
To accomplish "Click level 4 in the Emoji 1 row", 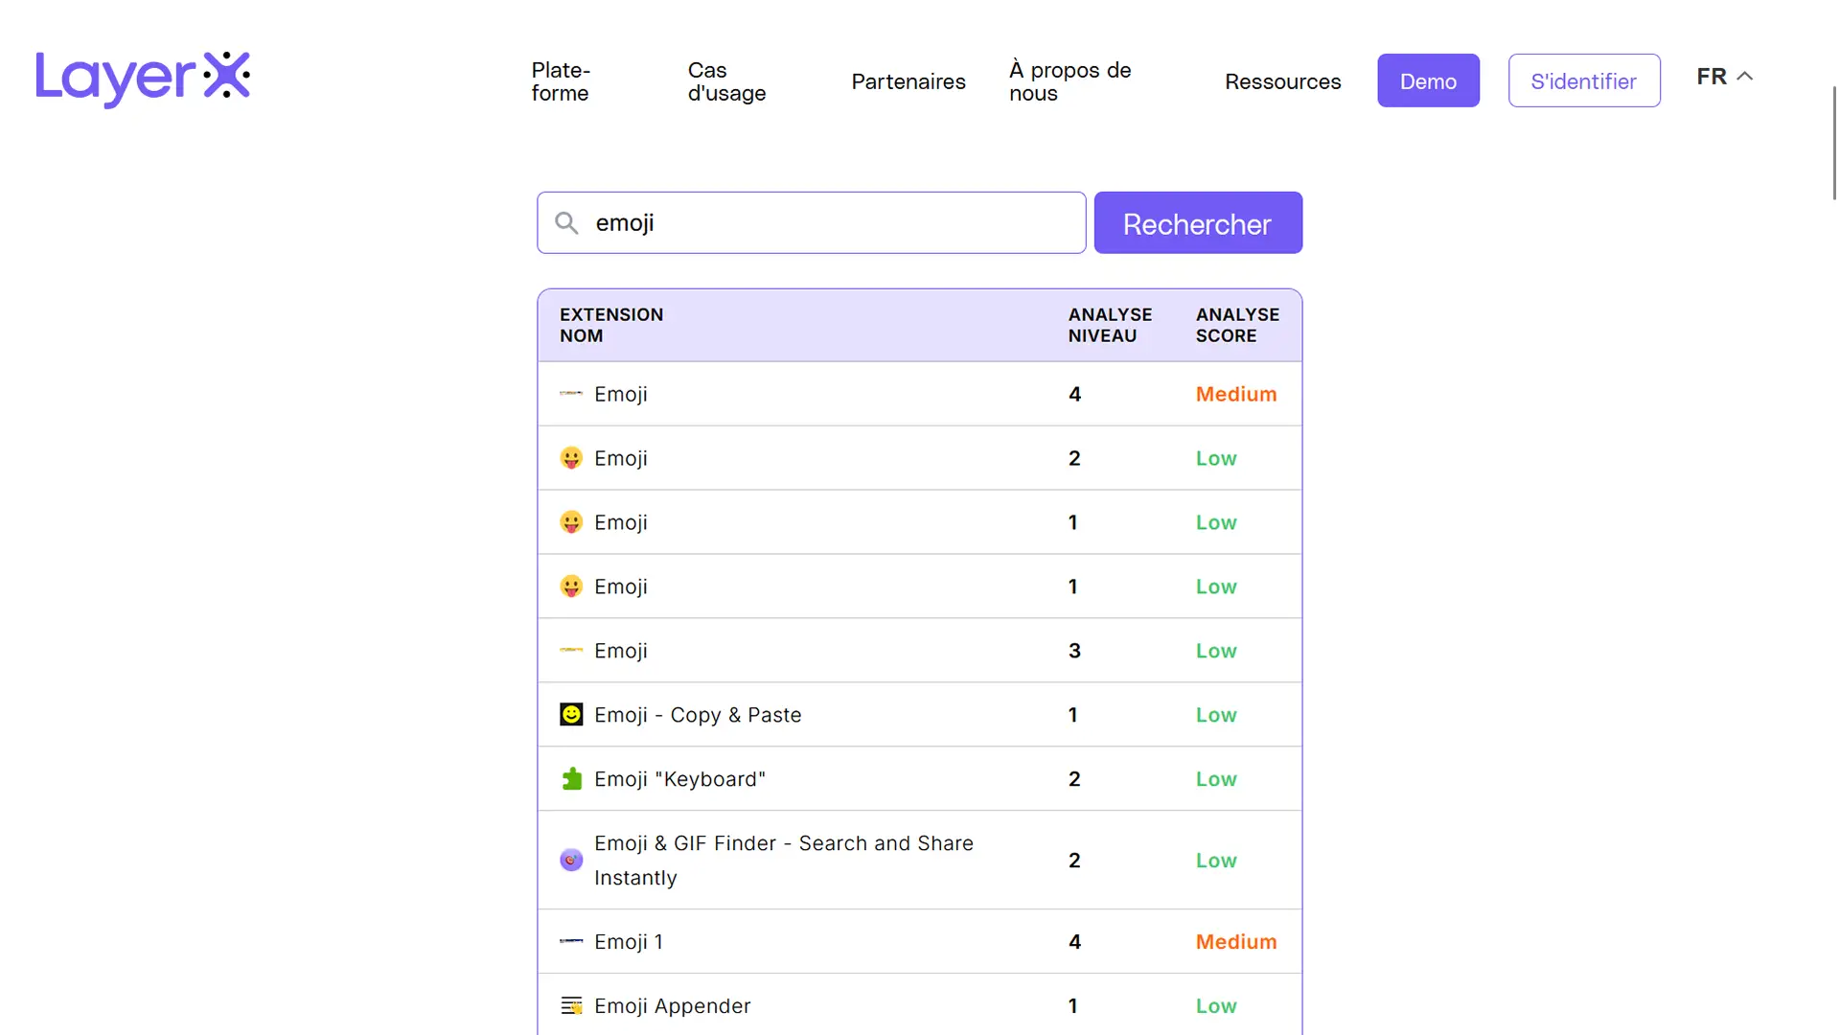I will click(1074, 942).
